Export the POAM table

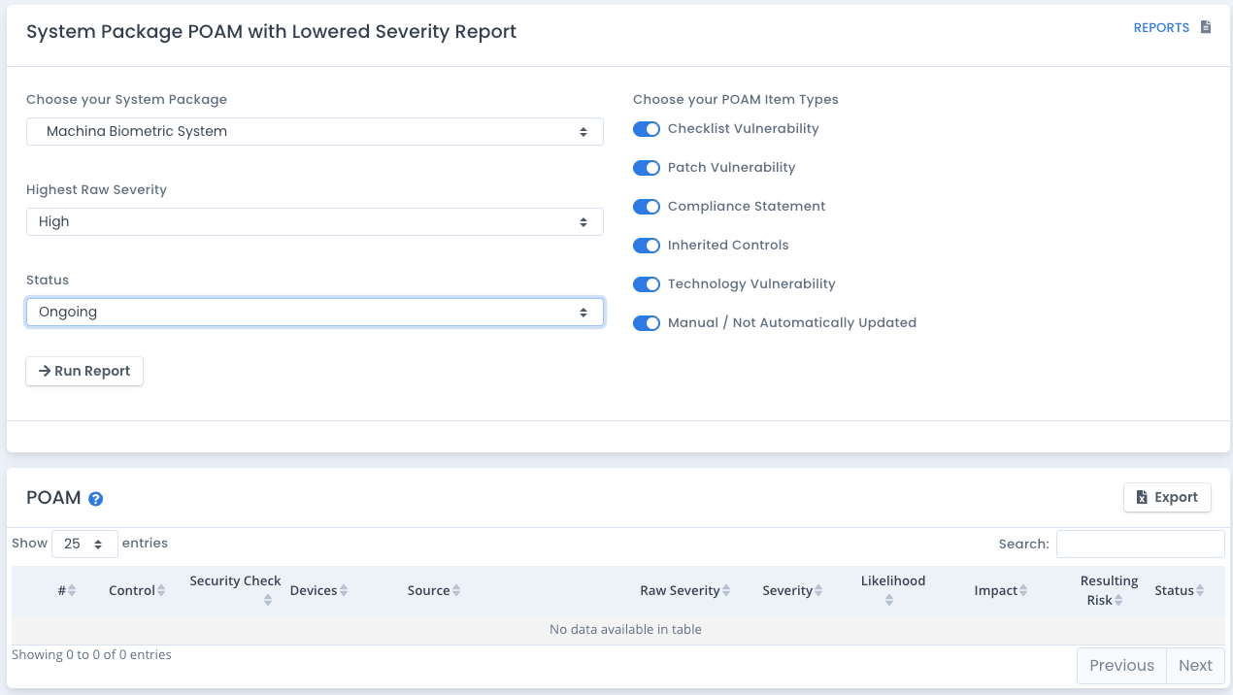(x=1167, y=497)
